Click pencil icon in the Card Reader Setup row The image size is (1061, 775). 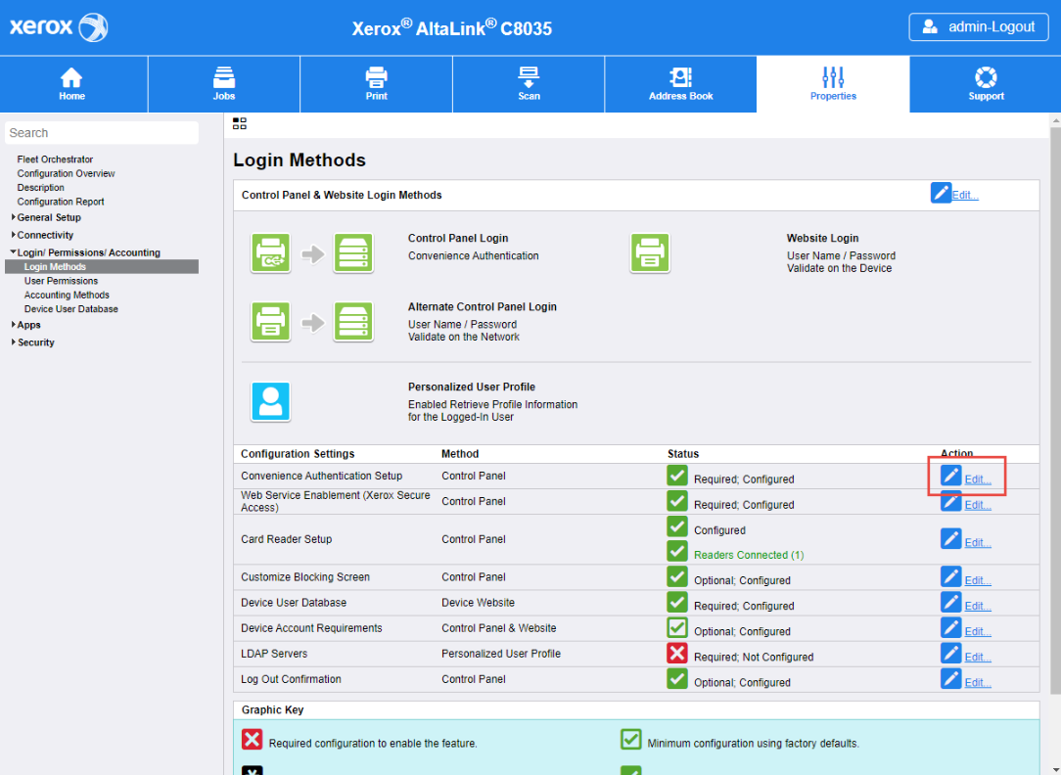coord(950,538)
